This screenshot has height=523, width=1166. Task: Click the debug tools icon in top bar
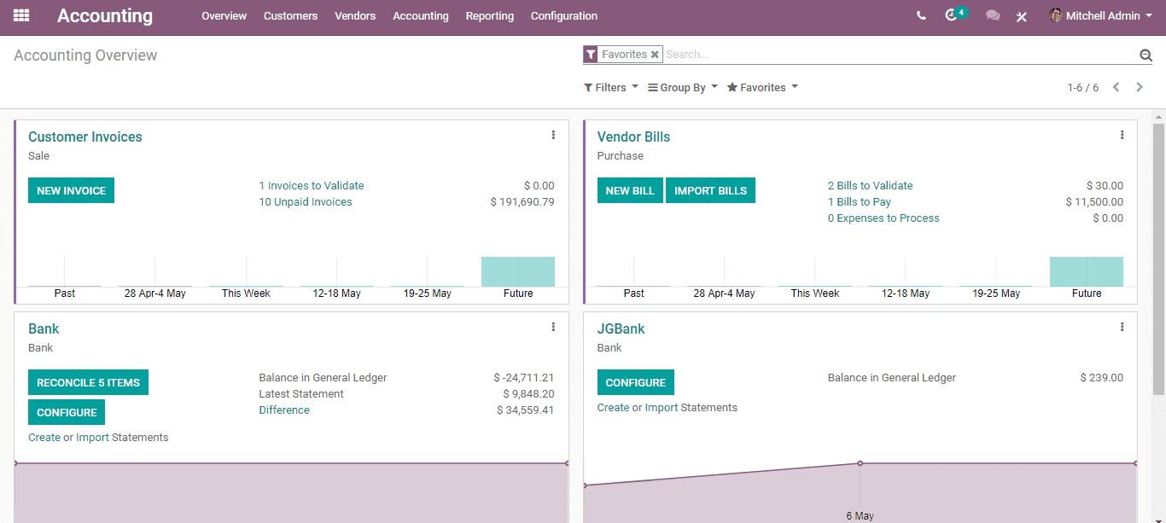click(x=1022, y=16)
